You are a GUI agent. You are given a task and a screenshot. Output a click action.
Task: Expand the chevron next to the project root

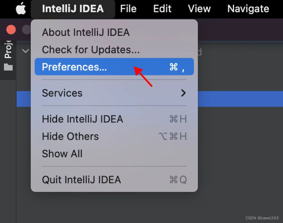coord(25,51)
